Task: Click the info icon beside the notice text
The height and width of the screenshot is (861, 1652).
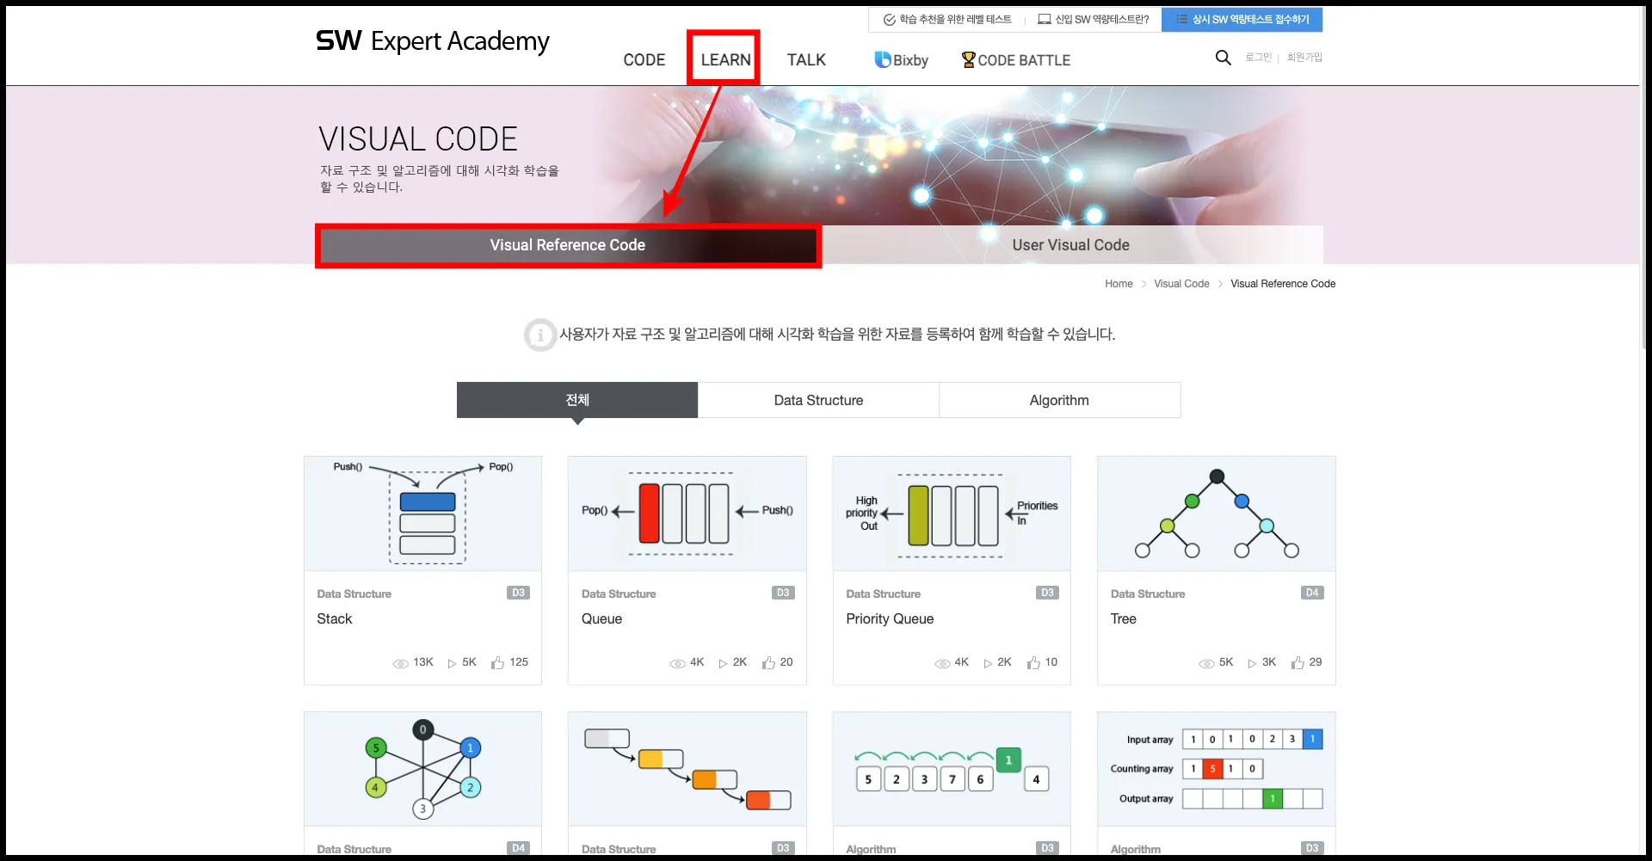Action: [540, 335]
